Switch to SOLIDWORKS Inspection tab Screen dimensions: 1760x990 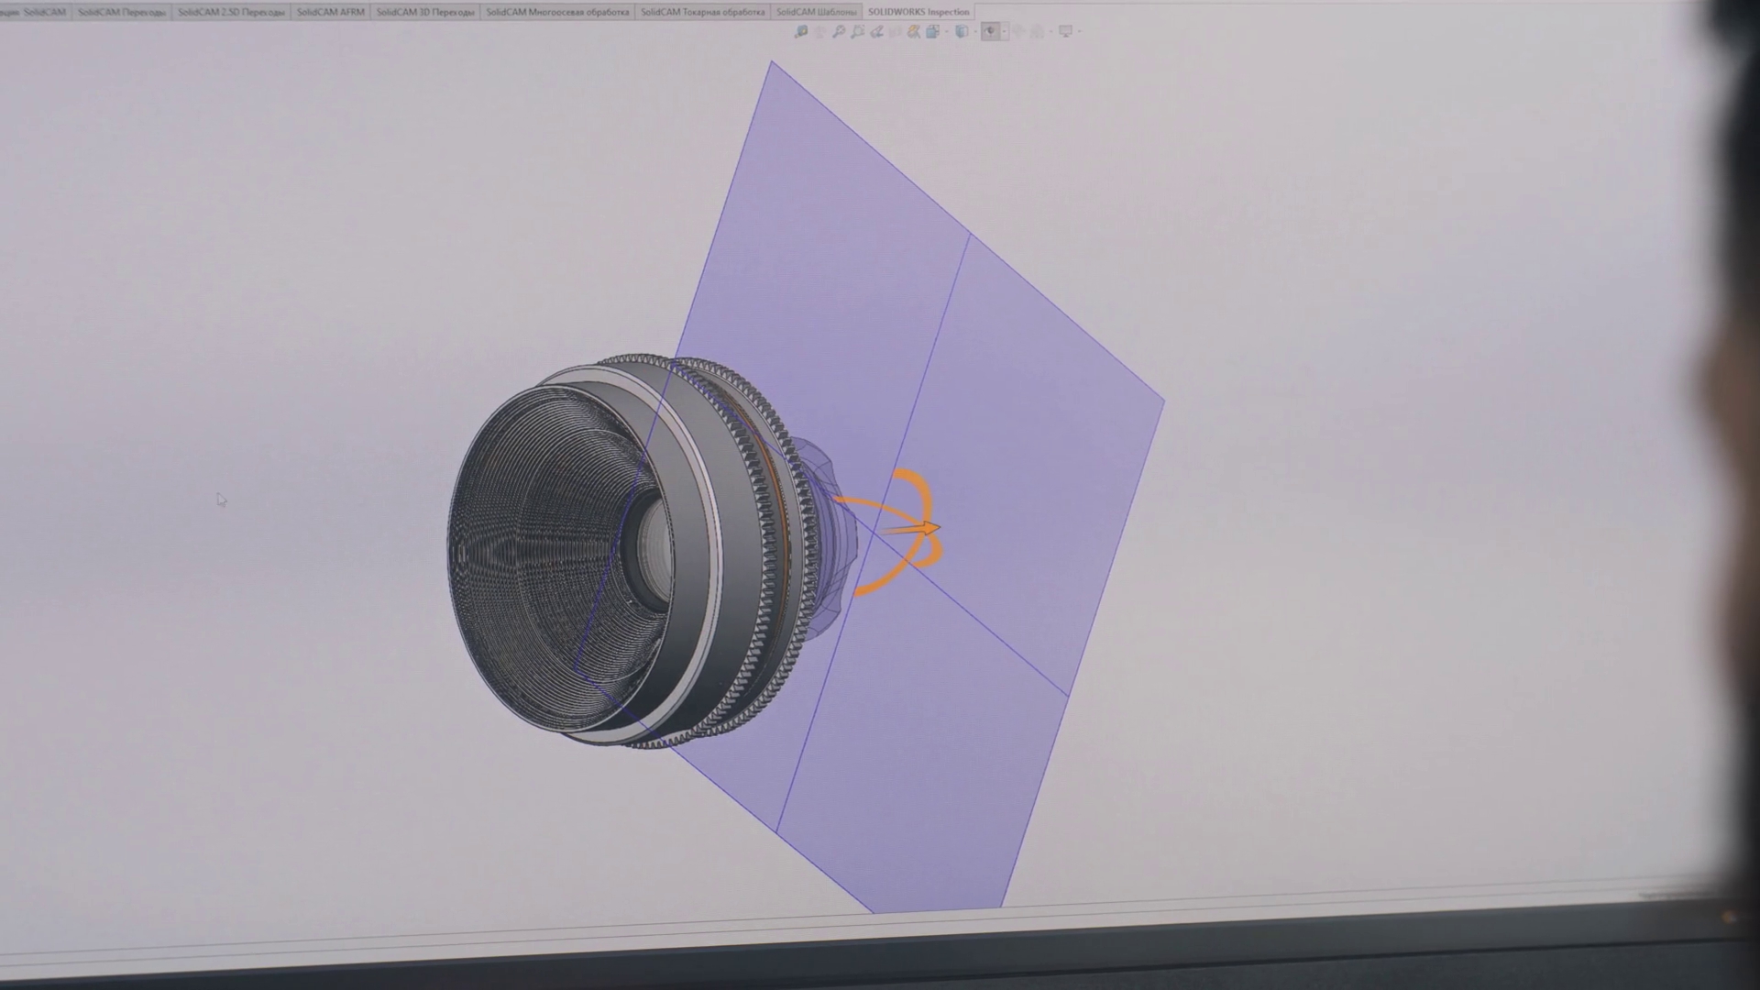click(x=918, y=12)
